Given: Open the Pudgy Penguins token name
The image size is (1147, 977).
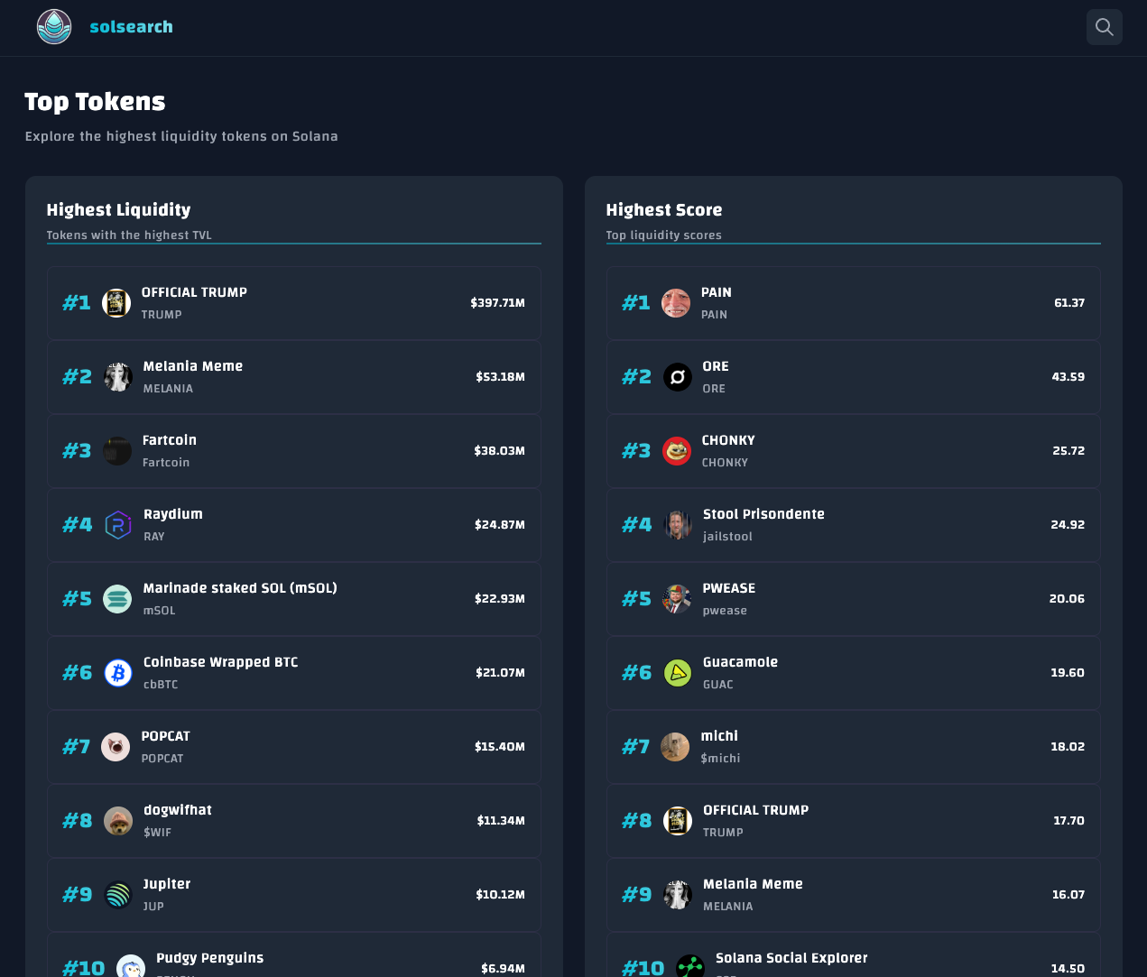Looking at the screenshot, I should [210, 958].
